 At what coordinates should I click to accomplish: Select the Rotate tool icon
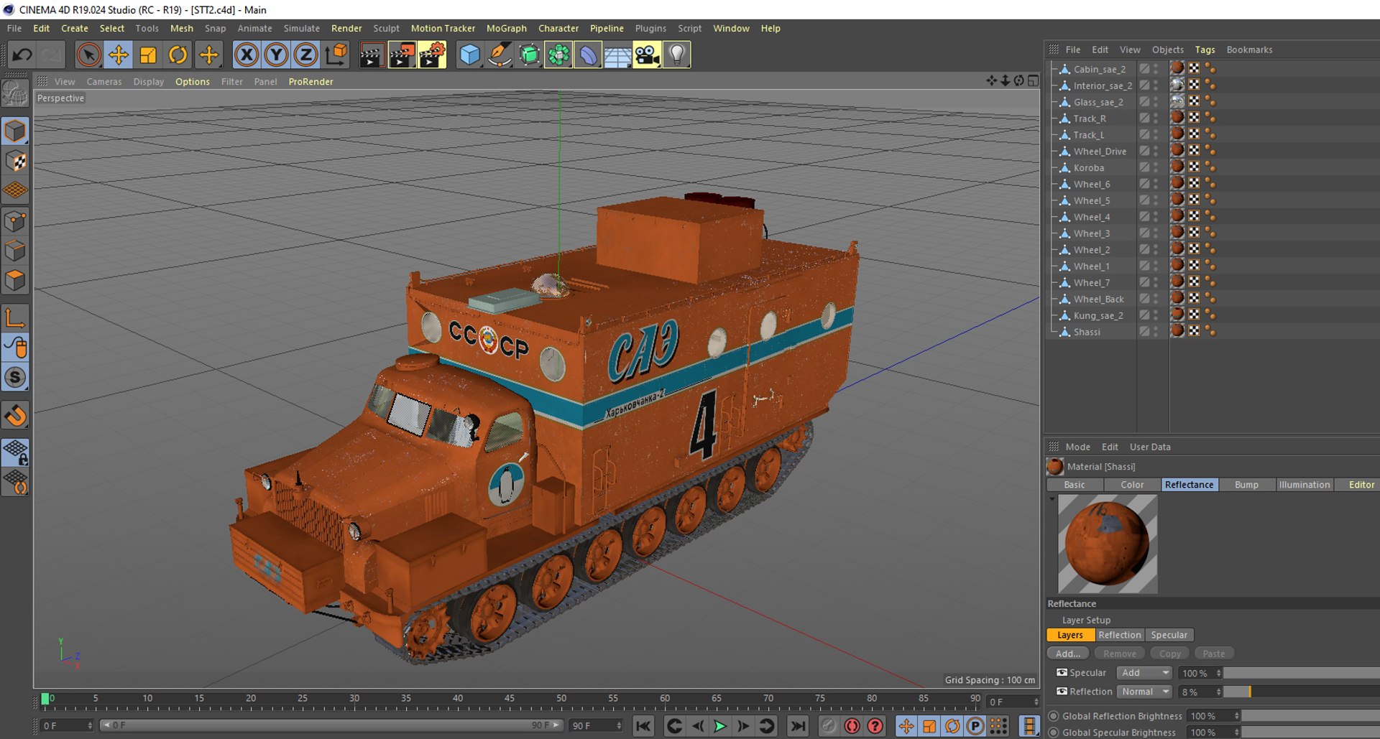[x=178, y=55]
